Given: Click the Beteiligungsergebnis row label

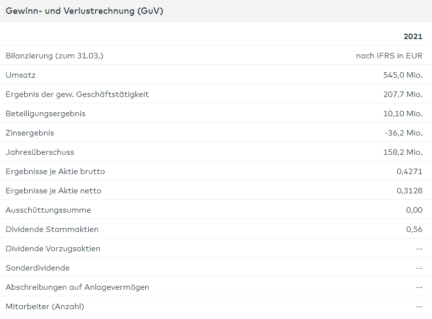Looking at the screenshot, I should click(x=46, y=114).
